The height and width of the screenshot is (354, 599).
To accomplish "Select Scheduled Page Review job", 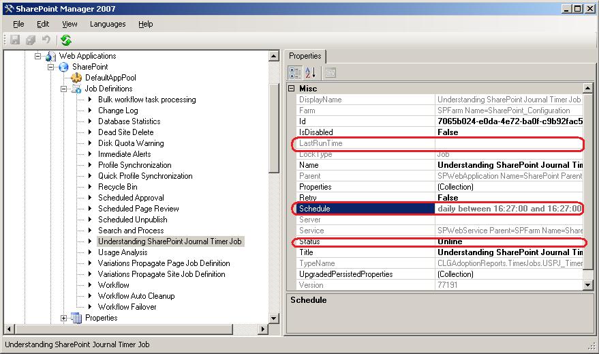I will tap(138, 209).
